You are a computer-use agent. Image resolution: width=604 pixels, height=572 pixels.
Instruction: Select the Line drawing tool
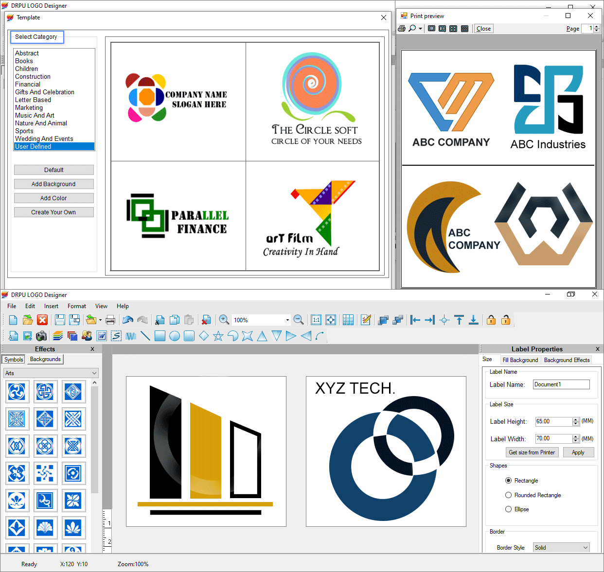point(145,336)
